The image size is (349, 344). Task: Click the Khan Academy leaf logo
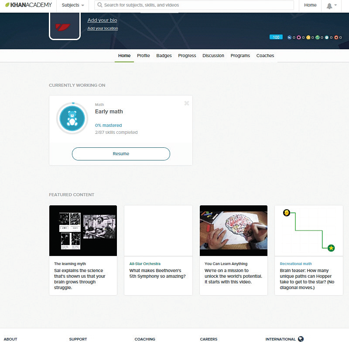[7, 5]
